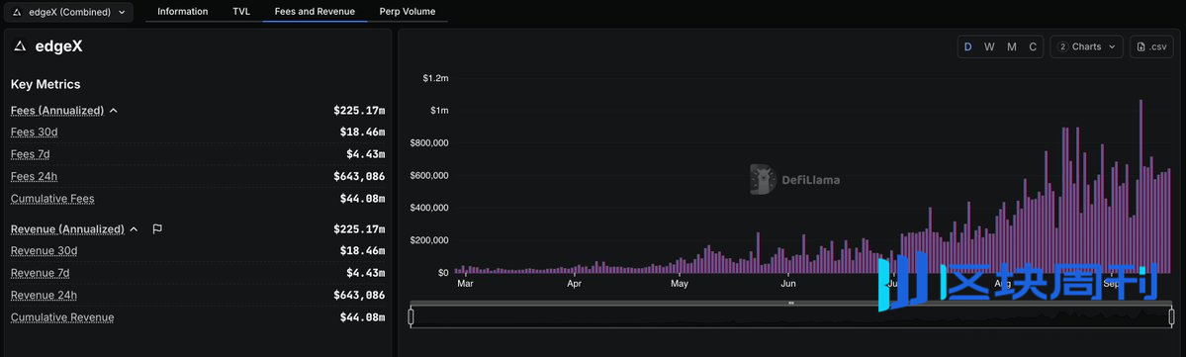
Task: Click the edgeX icon in the protocol dropdown
Action: pyautogui.click(x=18, y=12)
